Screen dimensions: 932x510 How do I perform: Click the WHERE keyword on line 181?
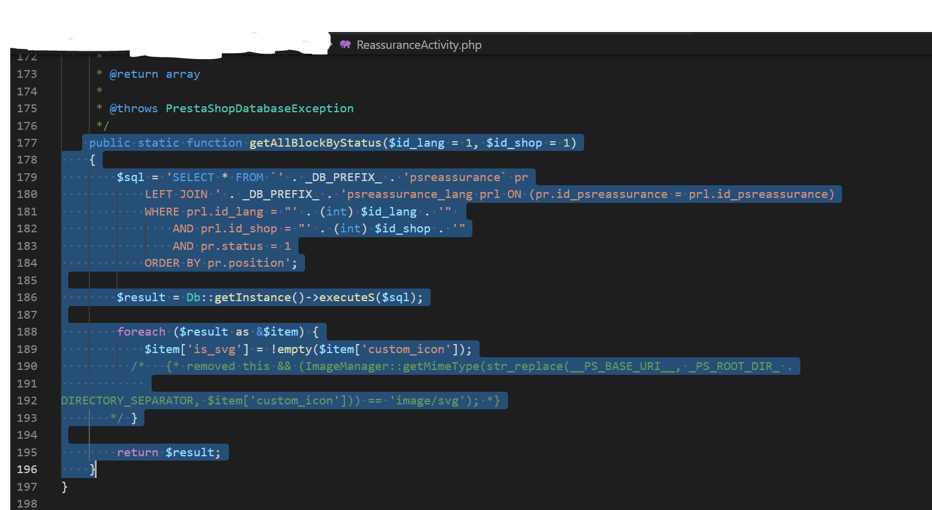(162, 211)
